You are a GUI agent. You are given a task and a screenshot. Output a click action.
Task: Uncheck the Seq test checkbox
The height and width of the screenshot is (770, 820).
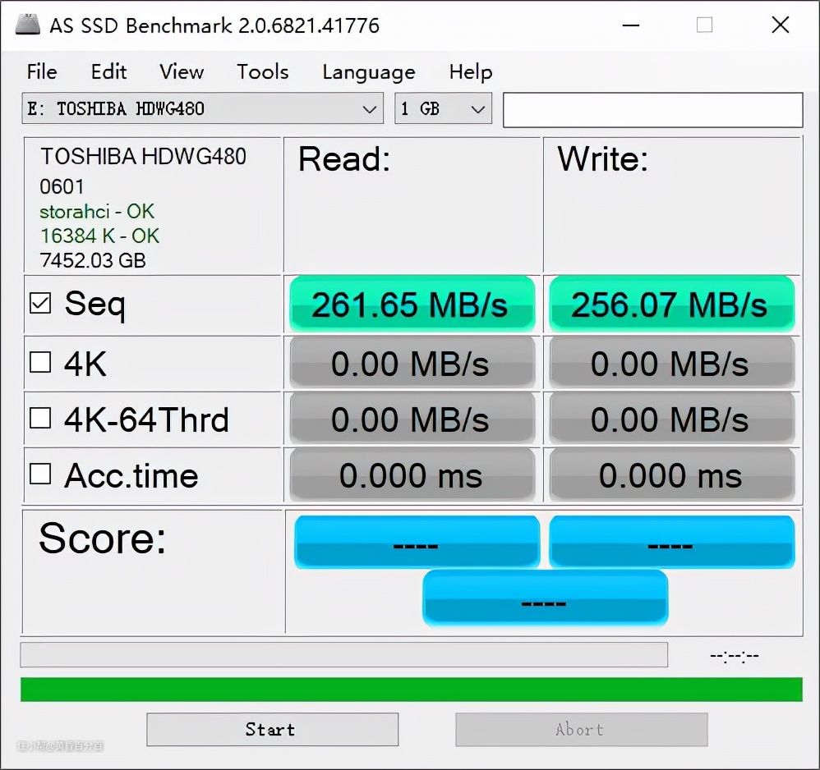(39, 304)
